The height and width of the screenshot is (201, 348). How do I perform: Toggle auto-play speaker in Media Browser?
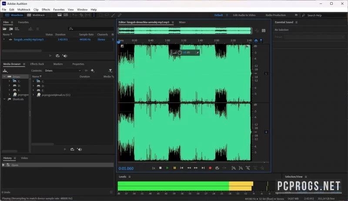click(x=80, y=149)
